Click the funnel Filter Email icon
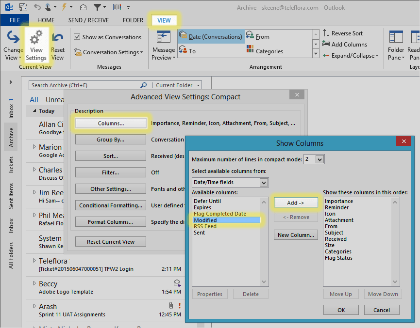Viewport: 420px width, 328px height. [97, 7]
